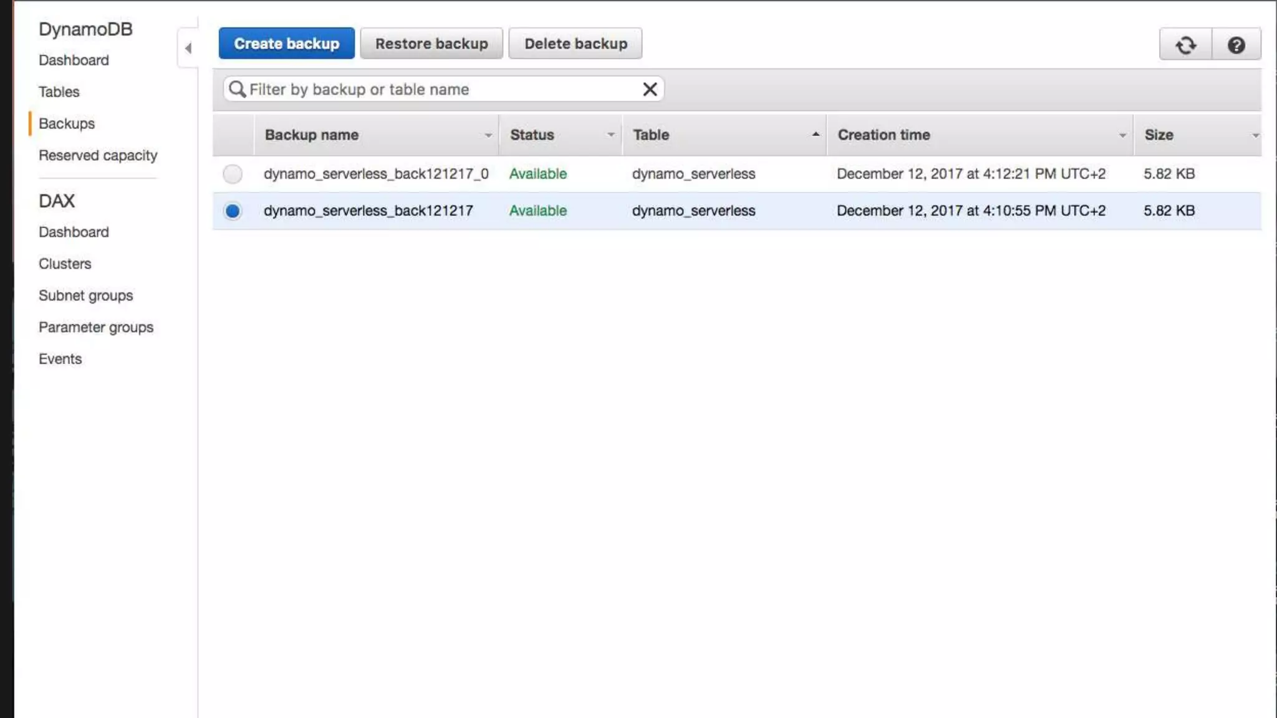
Task: Toggle the Table column sort arrow
Action: coord(815,135)
